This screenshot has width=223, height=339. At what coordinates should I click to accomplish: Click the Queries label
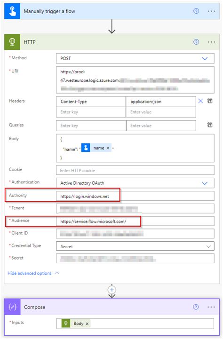point(16,125)
